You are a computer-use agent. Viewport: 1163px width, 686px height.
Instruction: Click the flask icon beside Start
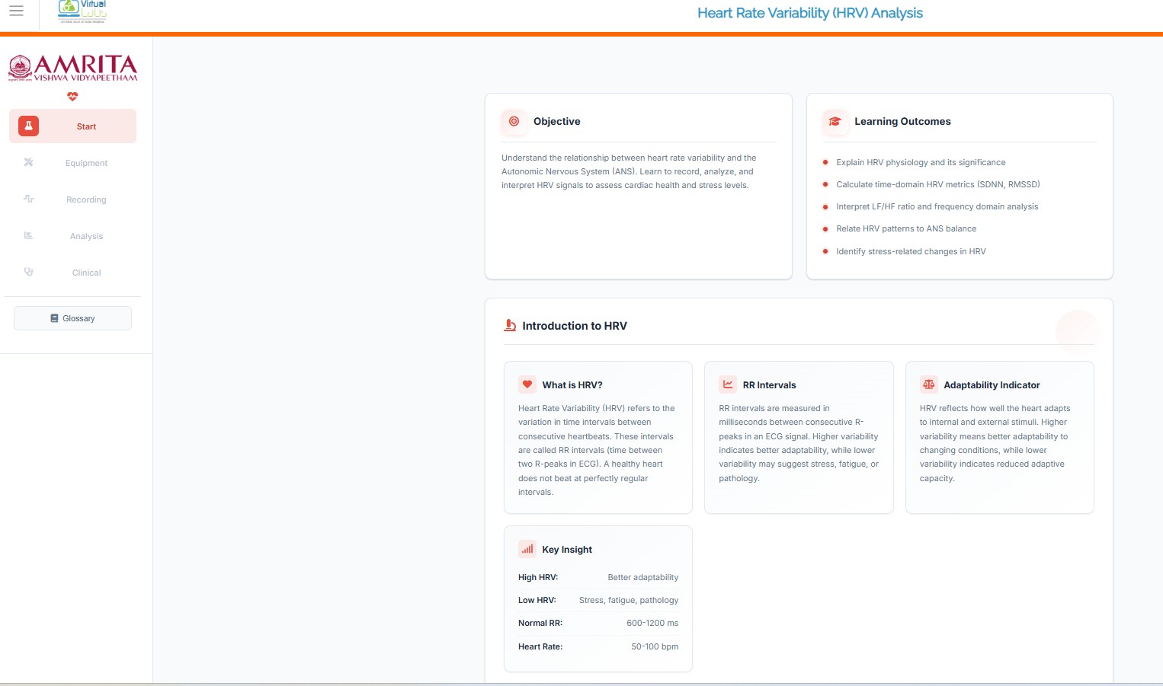(28, 126)
